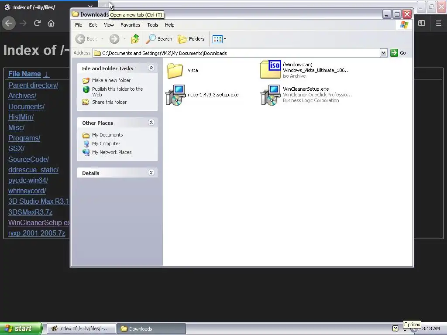Select the nLite-1.4.9.3.setup.exe icon
The height and width of the screenshot is (335, 447).
click(175, 95)
